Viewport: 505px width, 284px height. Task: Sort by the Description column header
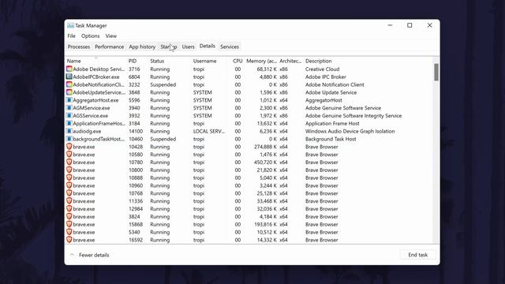pos(318,61)
